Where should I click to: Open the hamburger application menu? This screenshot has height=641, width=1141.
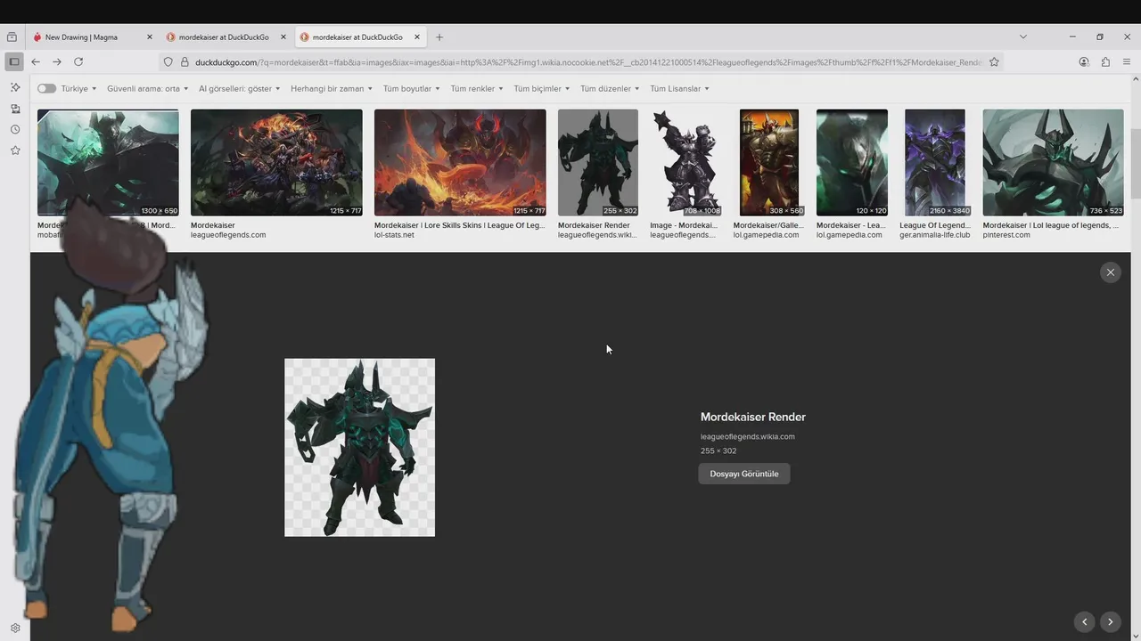coord(1127,62)
